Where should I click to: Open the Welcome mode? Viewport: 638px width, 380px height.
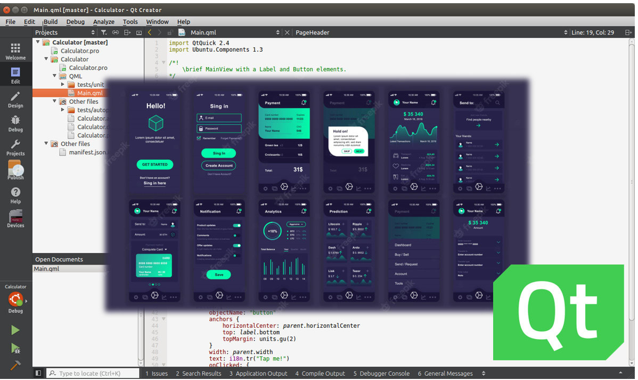click(x=15, y=51)
